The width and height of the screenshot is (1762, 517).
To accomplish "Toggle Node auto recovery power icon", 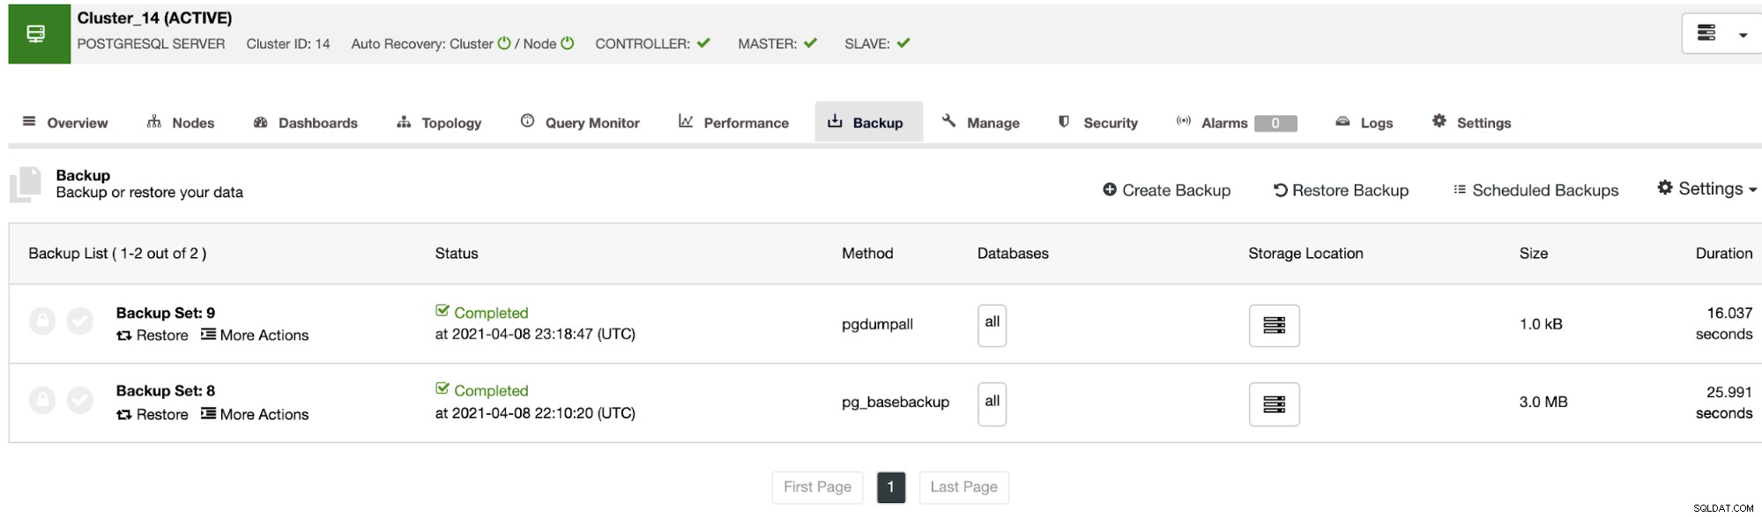I will (x=568, y=43).
